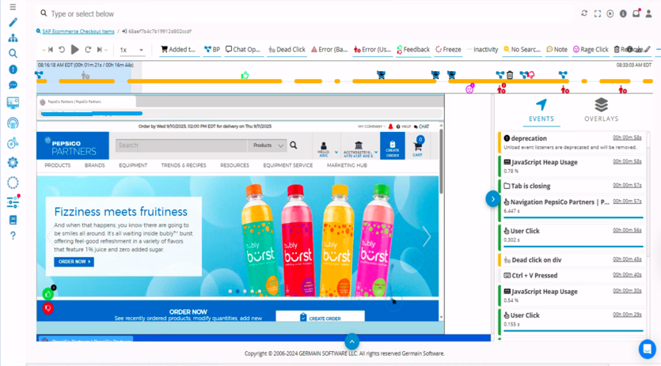Click the gear settings icon in sidebar
This screenshot has height=366, width=661.
(13, 163)
